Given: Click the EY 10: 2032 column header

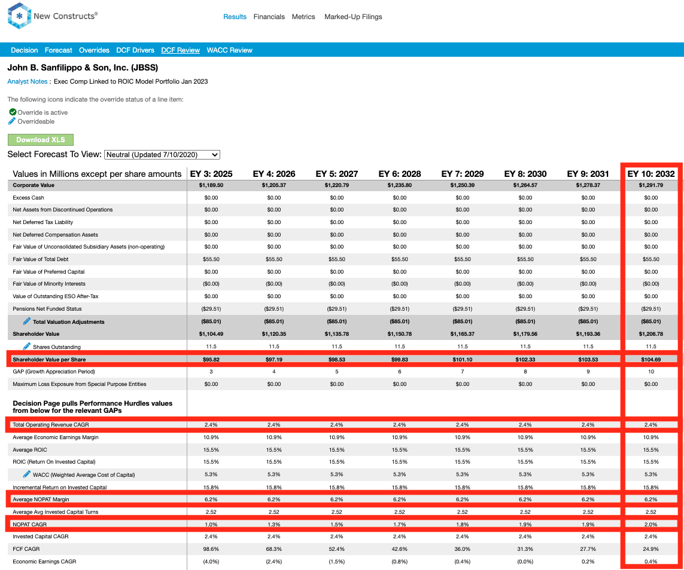Looking at the screenshot, I should pos(651,174).
